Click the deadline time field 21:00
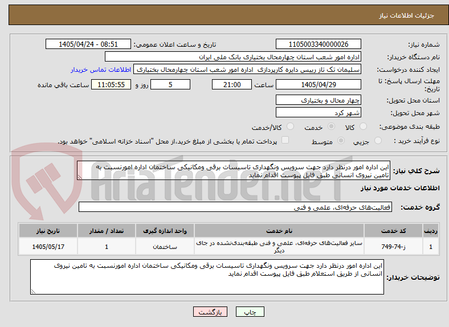Viewport: 449px width, 327px height. [232, 84]
